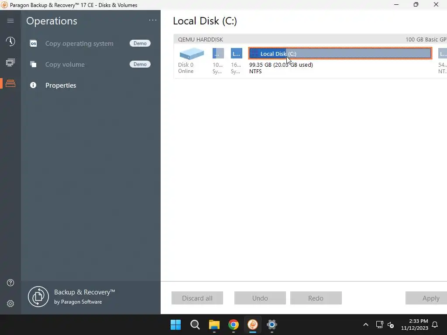Click the Apply button
The image size is (447, 335).
tap(426, 298)
